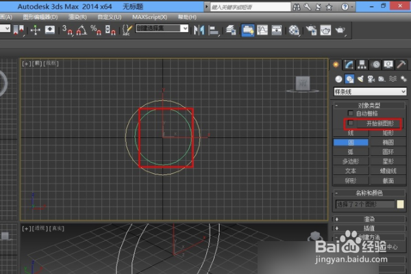Switch to the Hierarchy panel tab
Screen dimensions: 411x274
(362, 64)
